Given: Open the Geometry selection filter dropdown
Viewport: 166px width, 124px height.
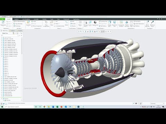Looking at the screenshot, I should coord(157,103).
